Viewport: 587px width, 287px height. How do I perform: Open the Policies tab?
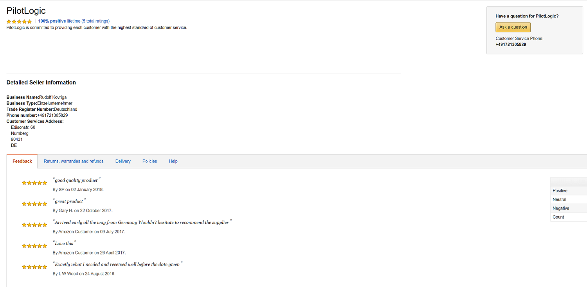coord(149,161)
